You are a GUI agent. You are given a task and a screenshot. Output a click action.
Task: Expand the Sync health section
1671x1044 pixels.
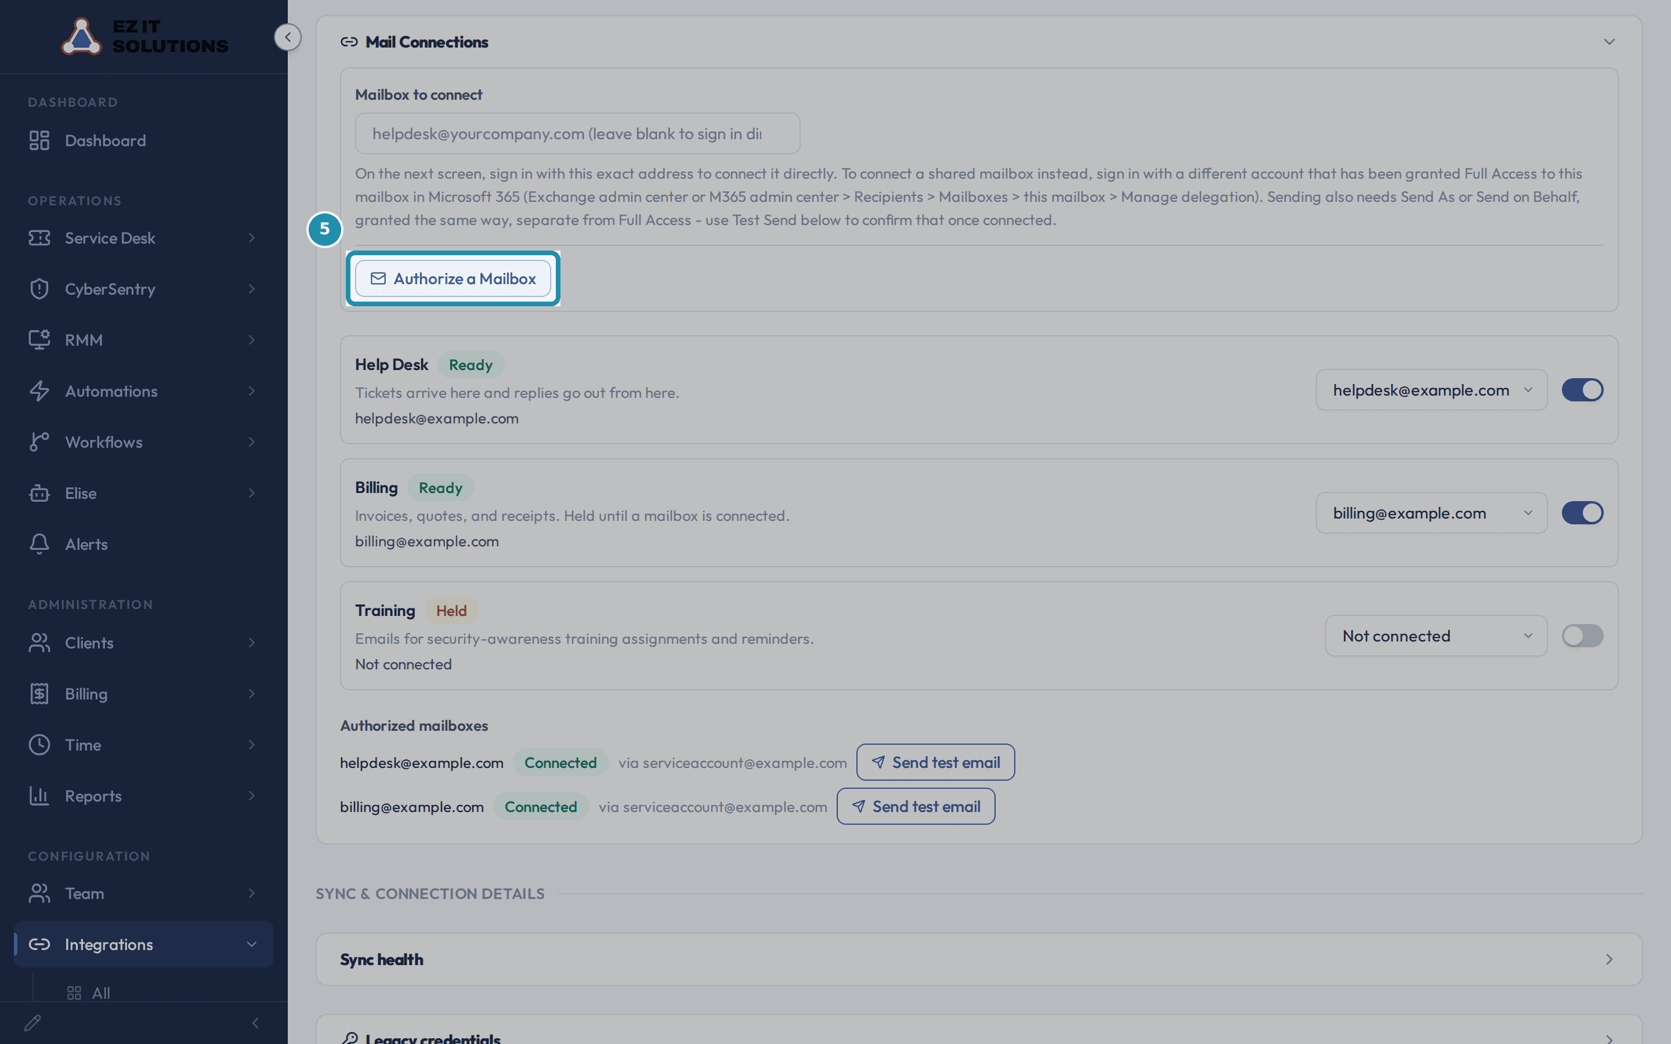click(979, 959)
